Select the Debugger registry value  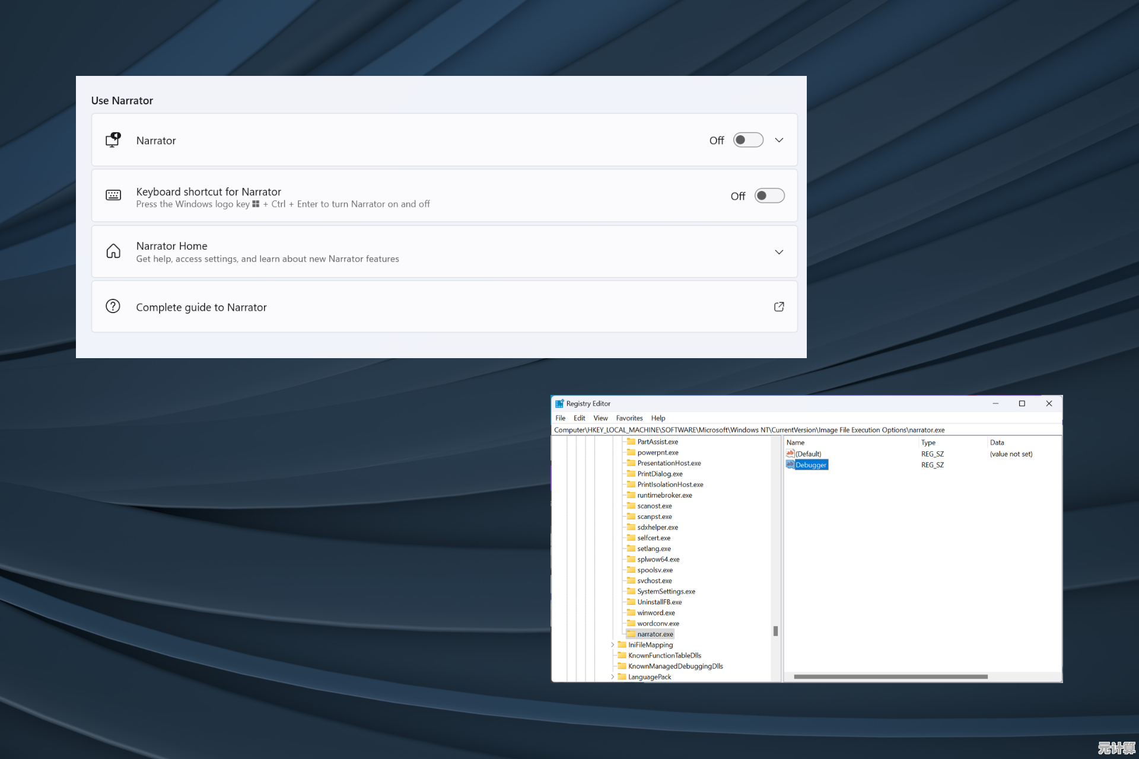click(810, 465)
